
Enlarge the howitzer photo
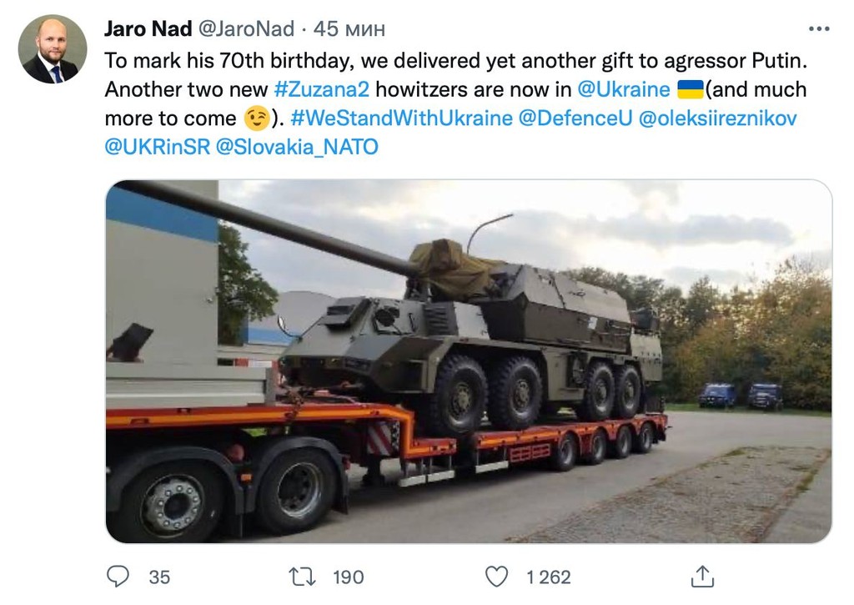469,360
